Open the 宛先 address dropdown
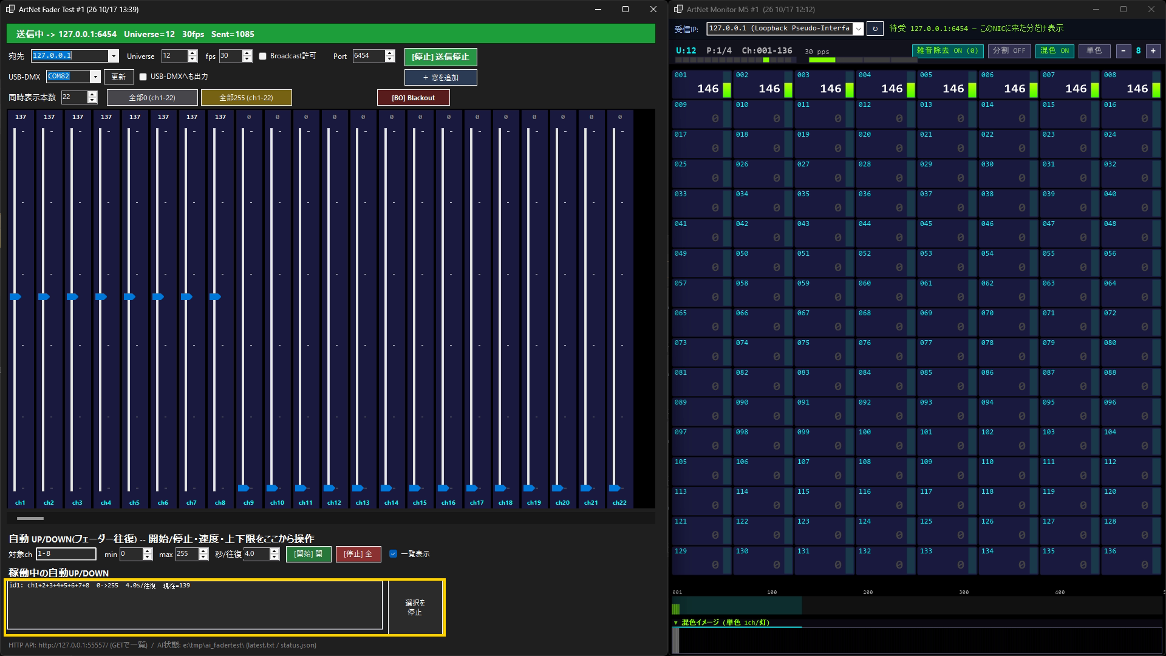 (x=113, y=56)
